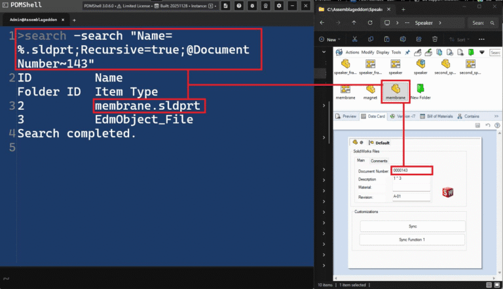Click the Sync Function 1 button
503x289 pixels.
[x=412, y=240]
